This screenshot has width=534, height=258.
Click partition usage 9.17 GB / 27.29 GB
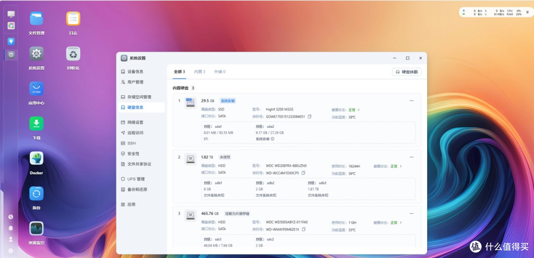(270, 133)
